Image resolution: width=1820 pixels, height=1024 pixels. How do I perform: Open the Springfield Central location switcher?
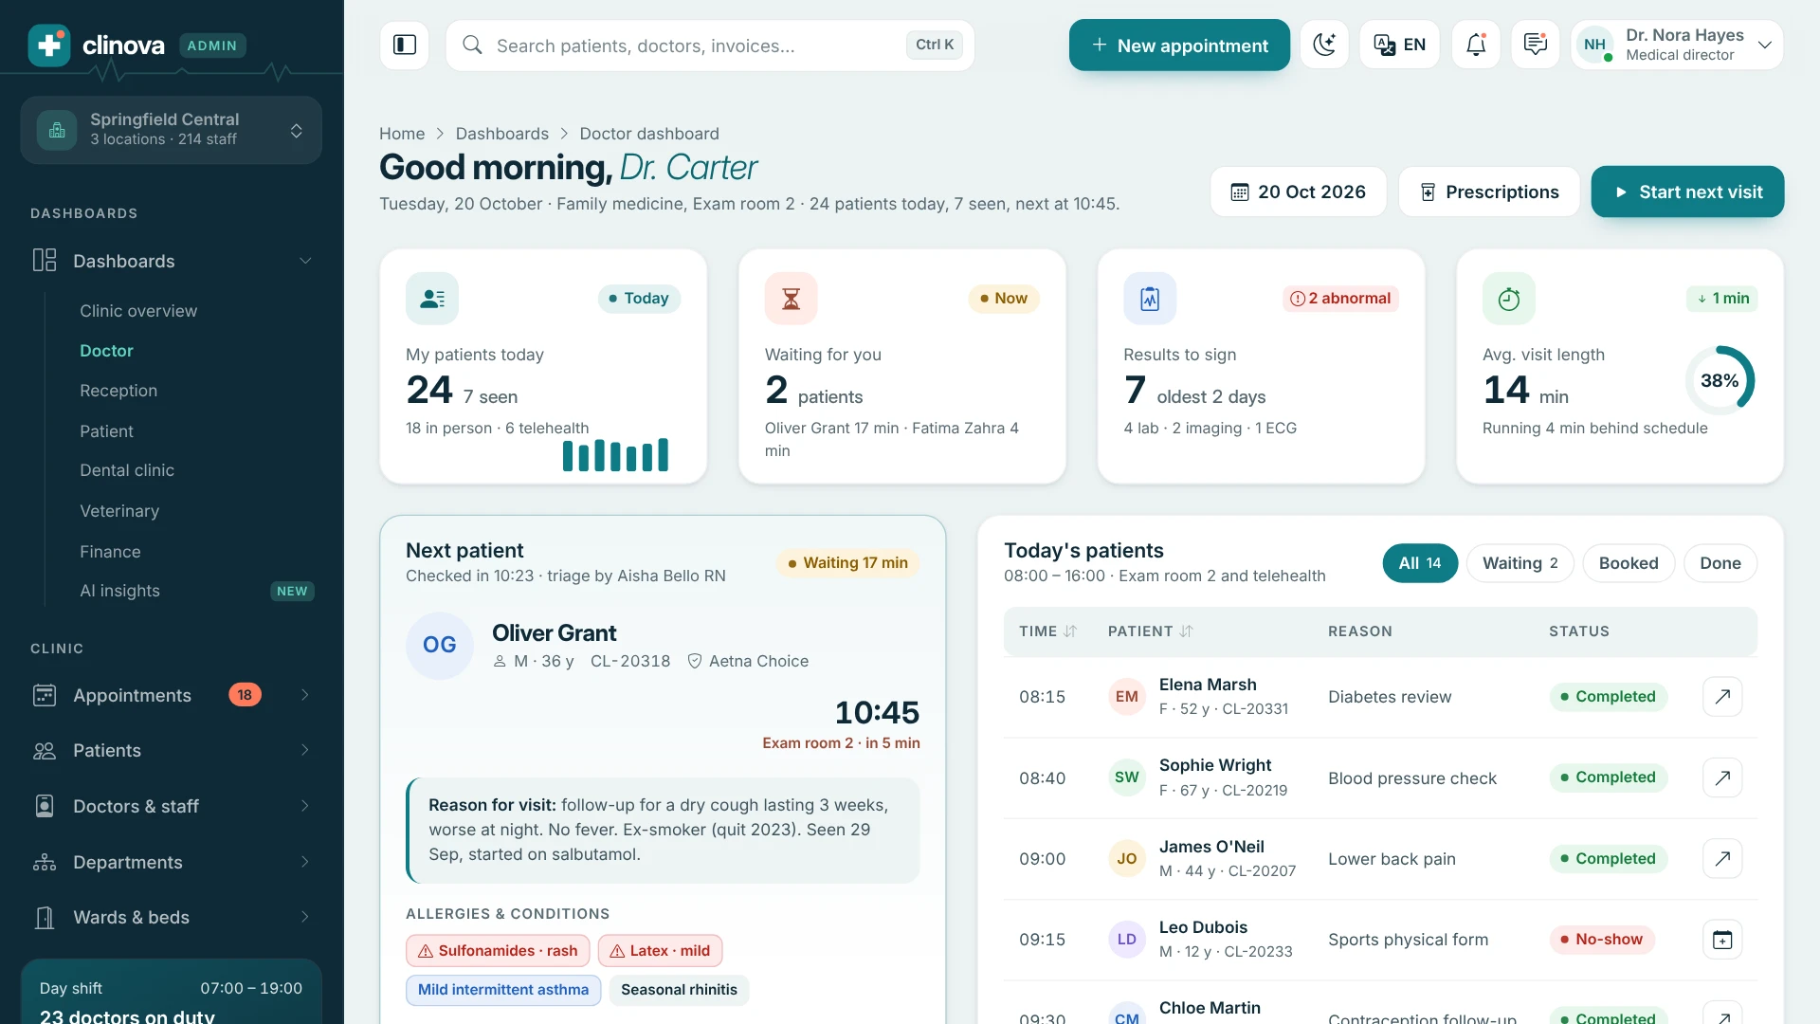tap(171, 130)
